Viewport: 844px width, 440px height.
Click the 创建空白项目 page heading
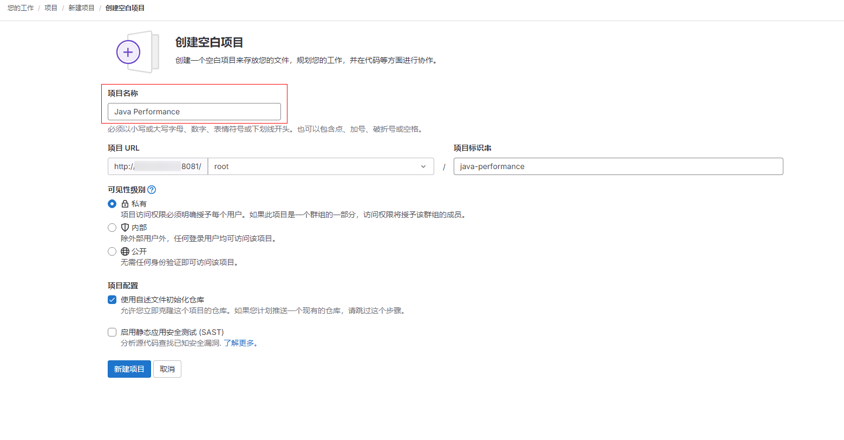point(210,42)
